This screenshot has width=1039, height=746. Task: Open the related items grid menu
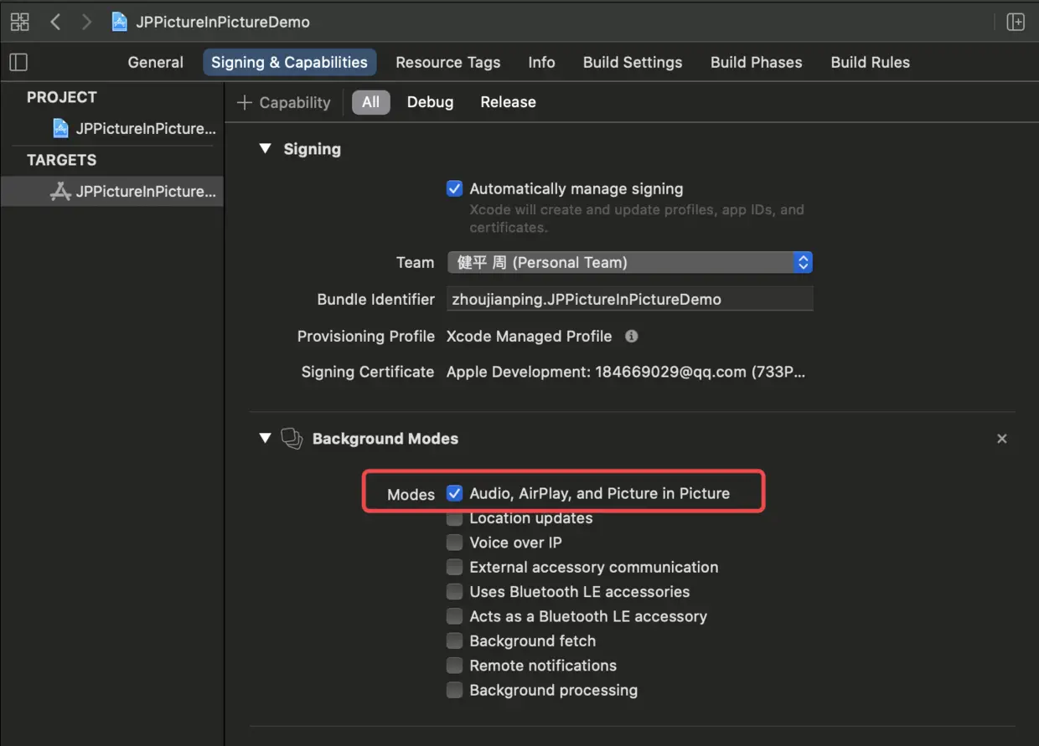(x=19, y=22)
